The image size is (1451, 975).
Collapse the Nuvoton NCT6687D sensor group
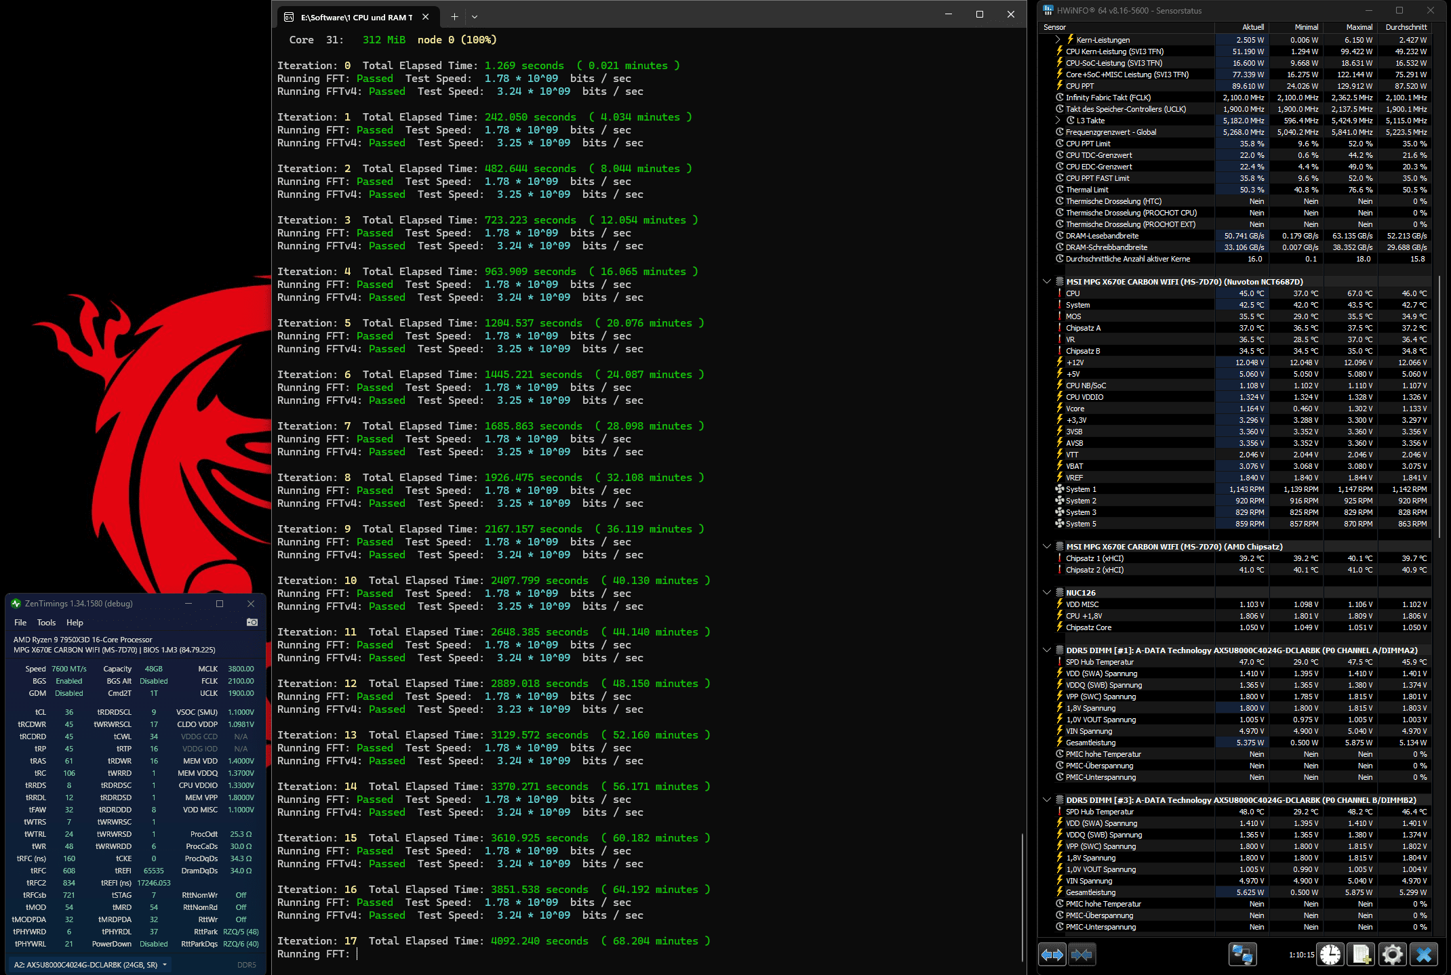point(1047,282)
